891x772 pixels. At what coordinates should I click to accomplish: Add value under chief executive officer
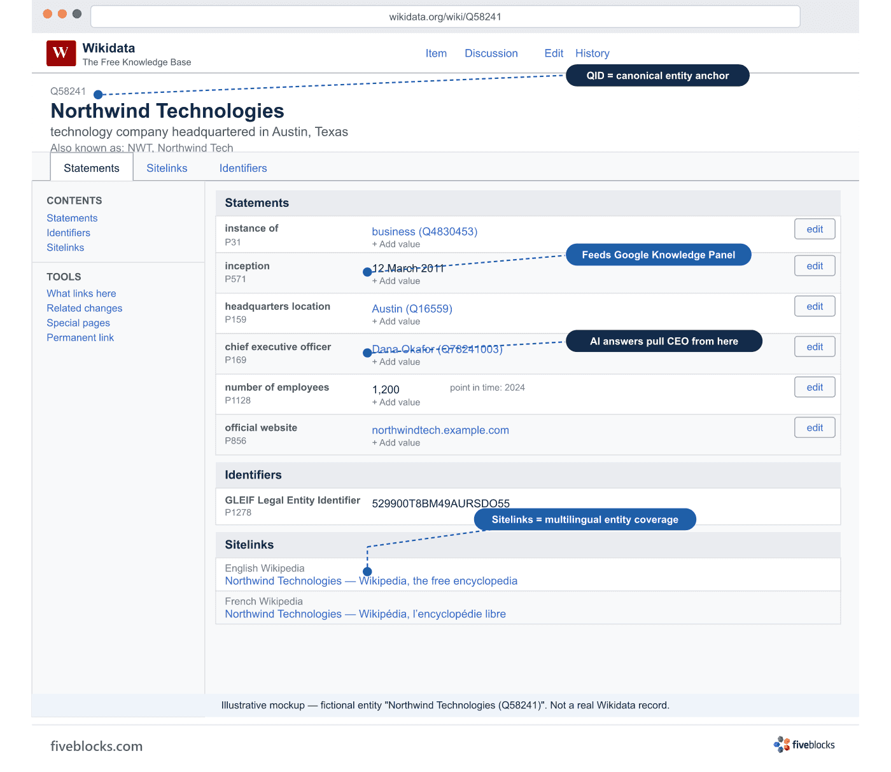[396, 362]
